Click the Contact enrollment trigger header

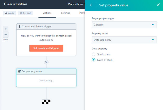(46, 27)
